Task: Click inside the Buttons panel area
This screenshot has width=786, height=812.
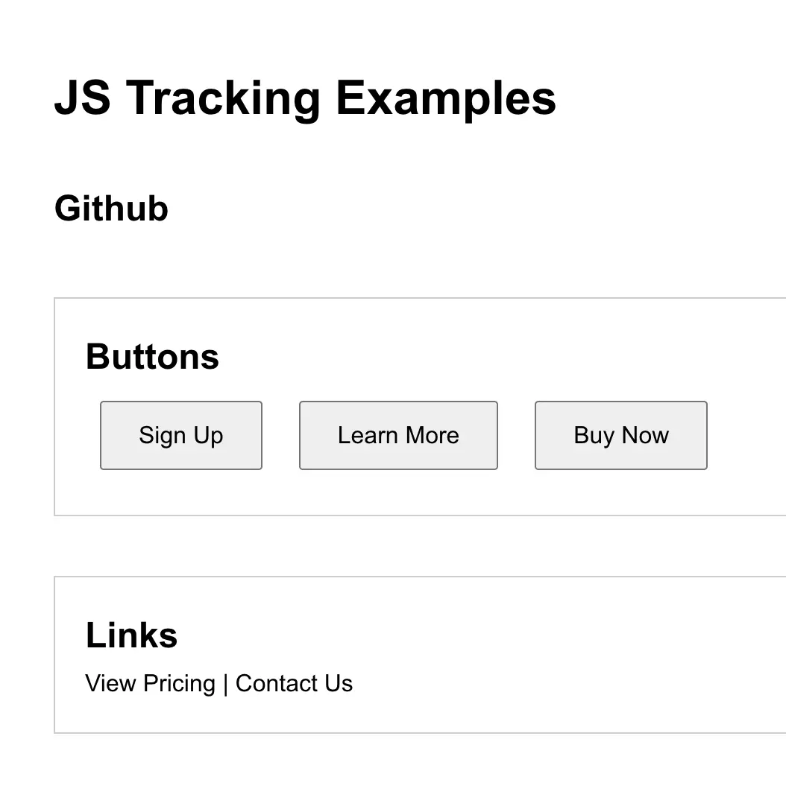Action: (447, 492)
